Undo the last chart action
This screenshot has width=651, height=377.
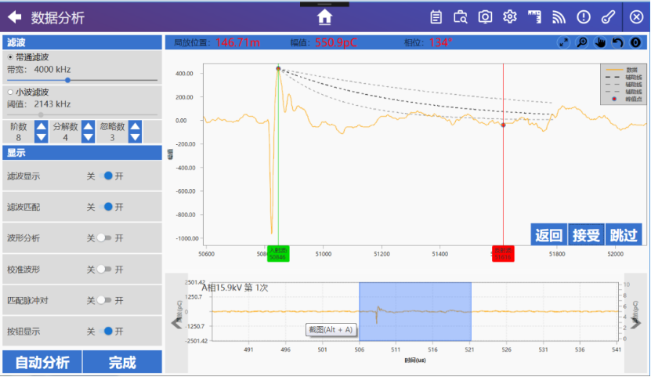[618, 42]
